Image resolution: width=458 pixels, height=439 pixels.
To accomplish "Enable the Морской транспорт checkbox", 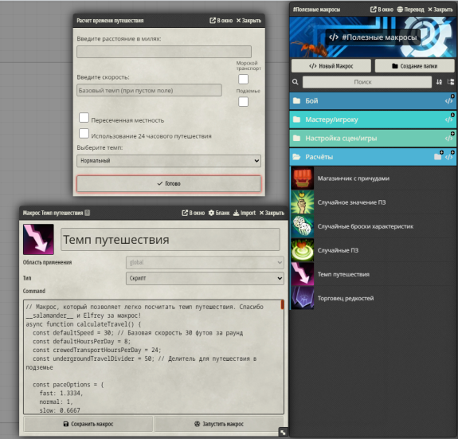I will [243, 79].
